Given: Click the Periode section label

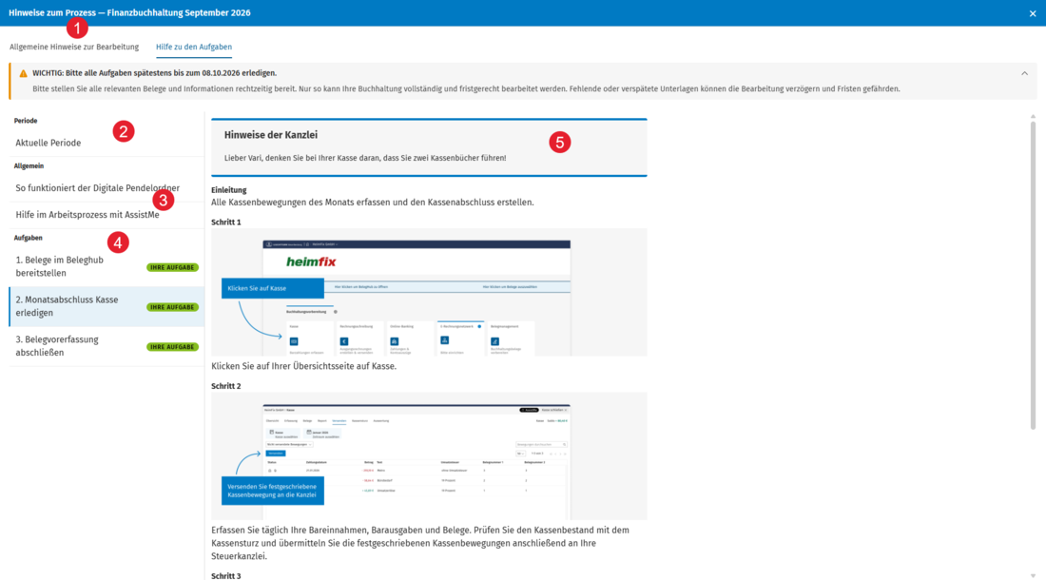Looking at the screenshot, I should point(26,121).
